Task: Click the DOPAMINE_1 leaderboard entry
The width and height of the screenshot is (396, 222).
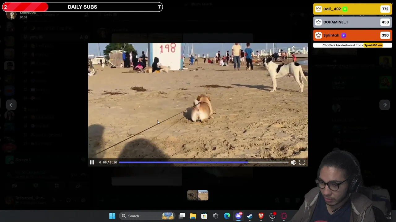Action: coord(352,22)
